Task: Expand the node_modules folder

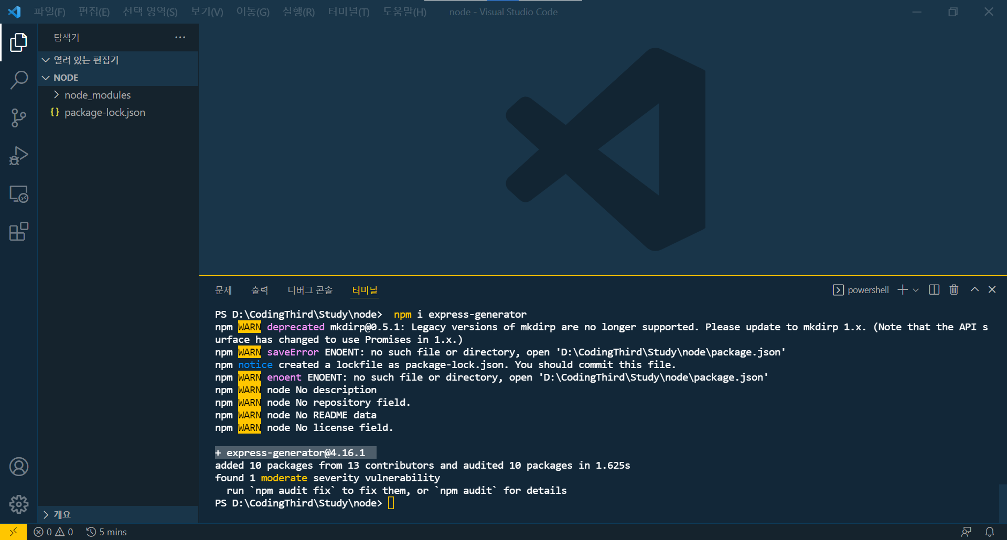Action: pos(118,95)
